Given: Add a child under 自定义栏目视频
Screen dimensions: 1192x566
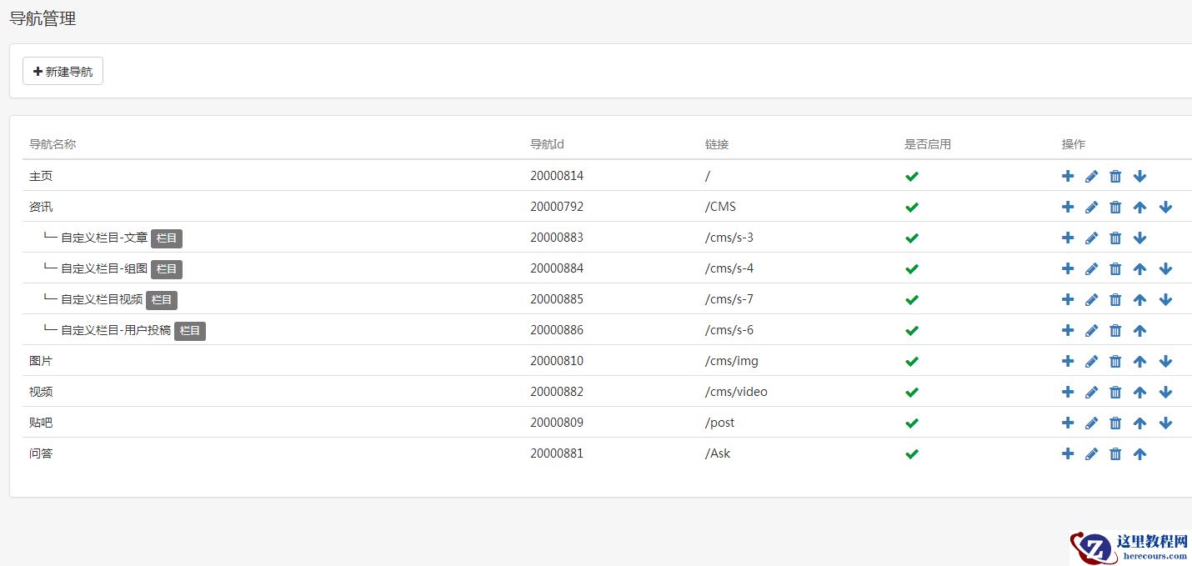Looking at the screenshot, I should pos(1068,299).
